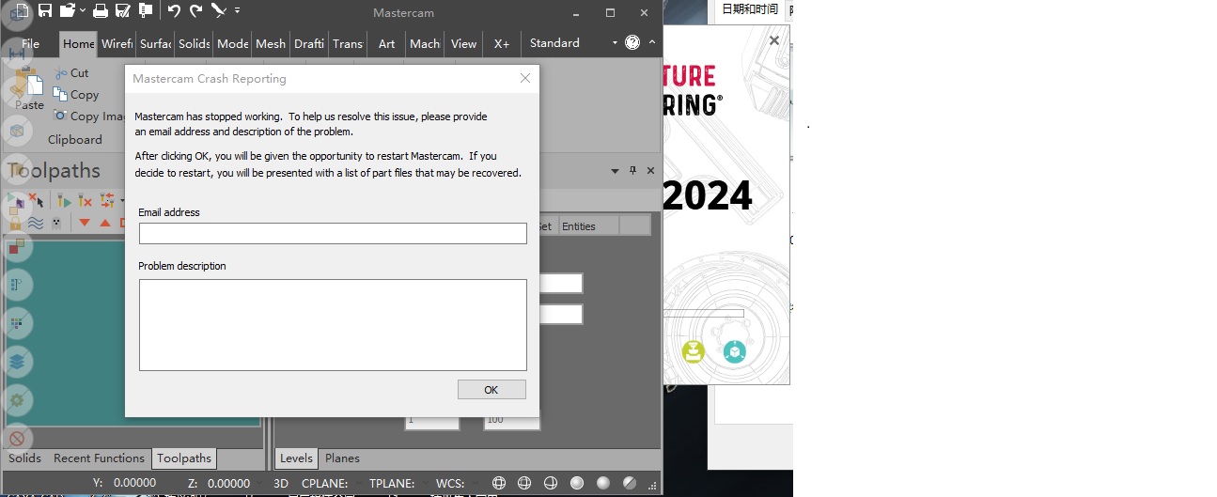Click the 3D mode toggle in status bar

[x=281, y=483]
